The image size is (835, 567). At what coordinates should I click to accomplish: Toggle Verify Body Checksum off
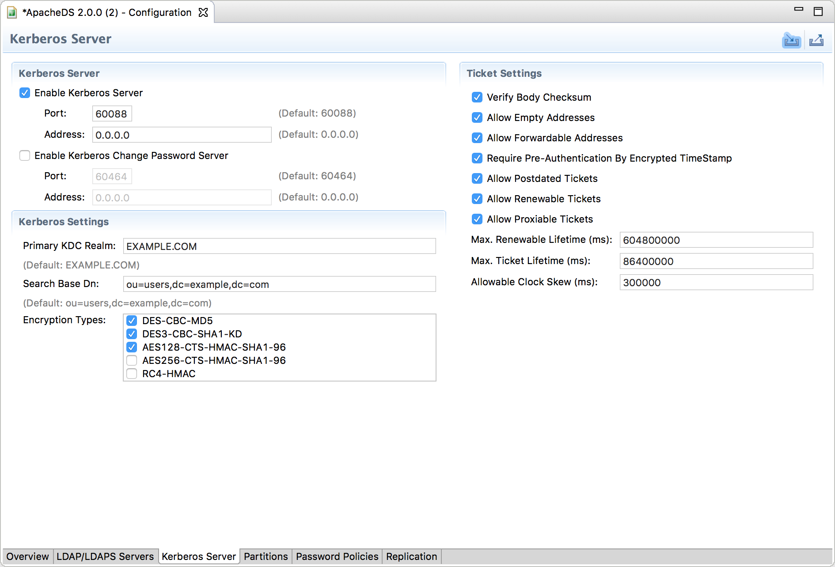[477, 98]
